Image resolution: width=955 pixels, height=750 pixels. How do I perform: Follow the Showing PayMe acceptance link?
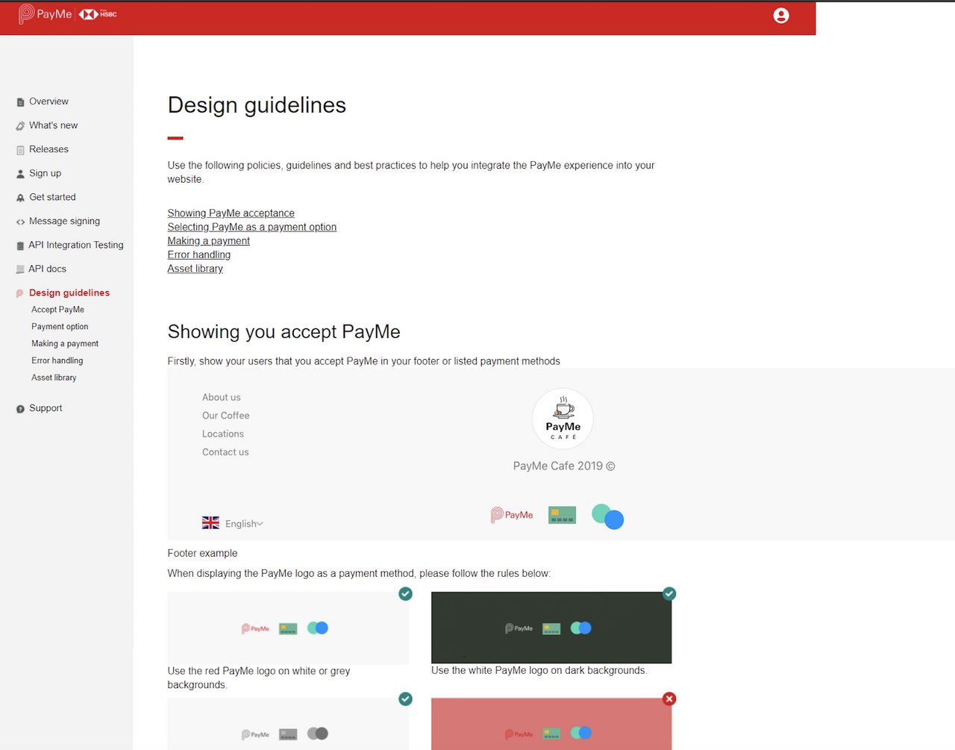tap(231, 213)
